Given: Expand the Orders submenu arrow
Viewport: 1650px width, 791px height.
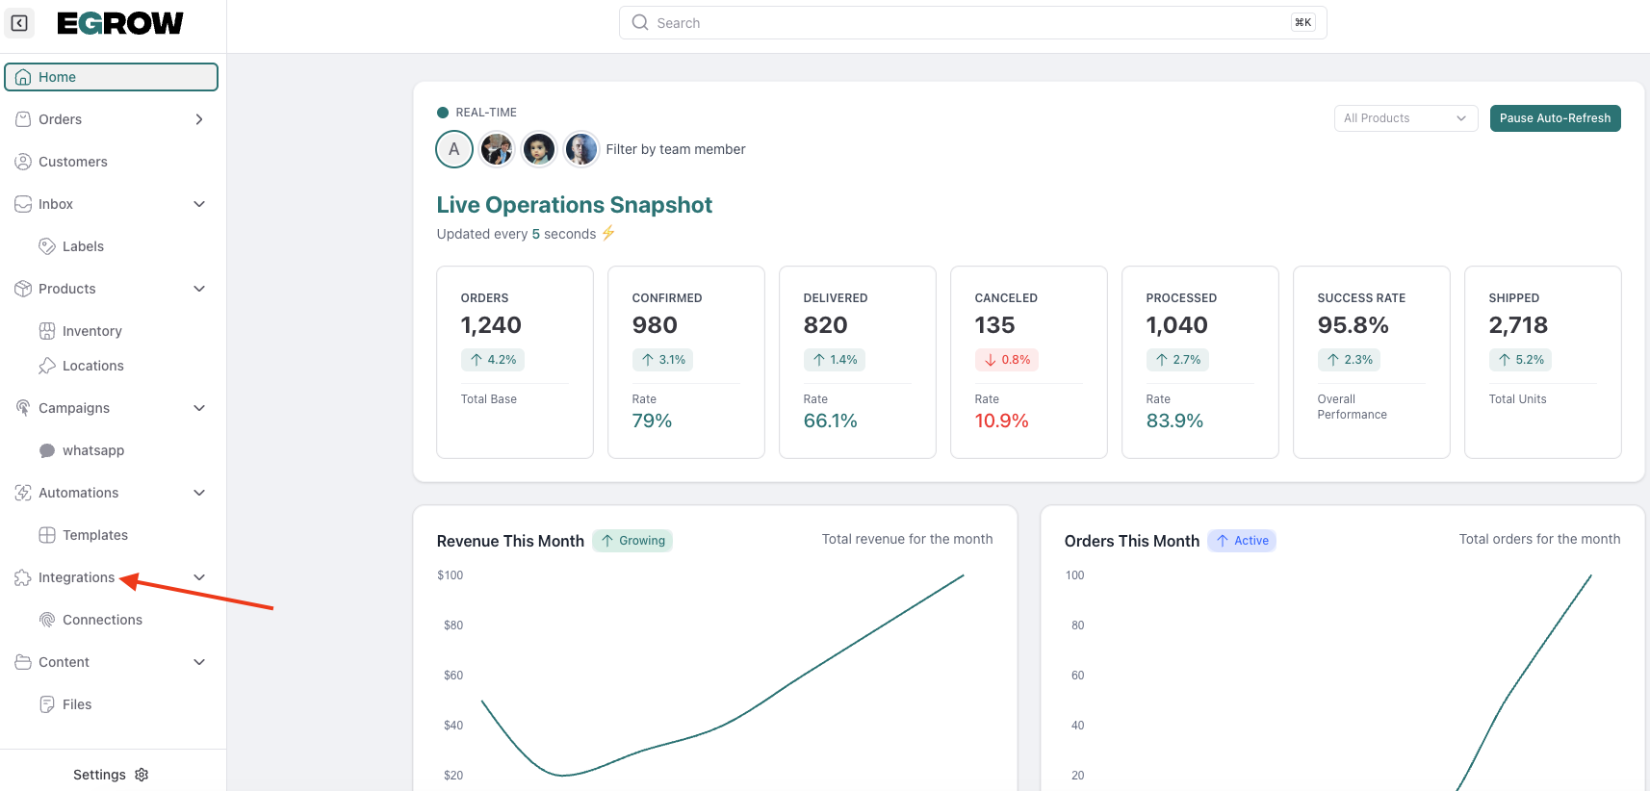Looking at the screenshot, I should 199,119.
